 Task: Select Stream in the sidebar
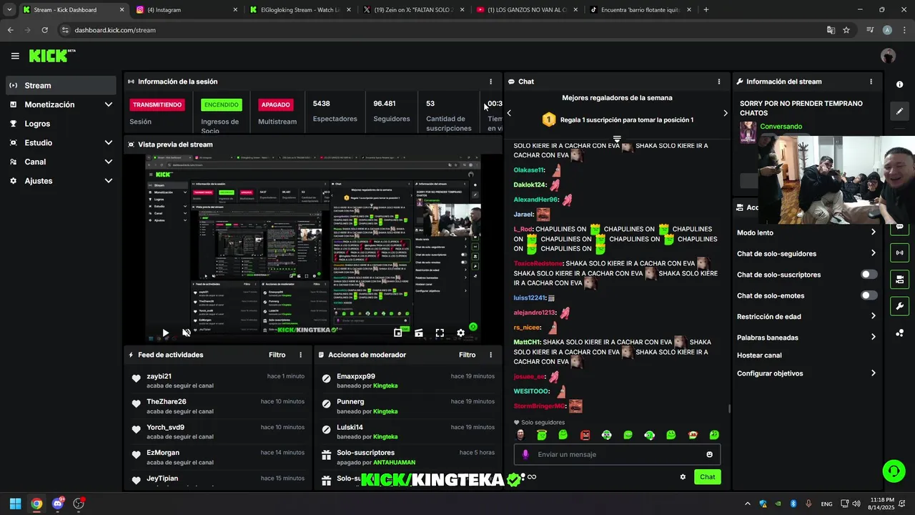tap(61, 85)
